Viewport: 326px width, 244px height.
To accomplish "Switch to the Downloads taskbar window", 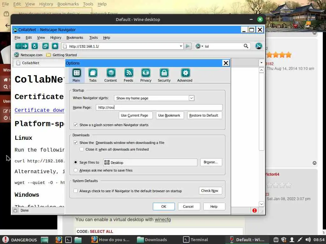I will (152, 240).
